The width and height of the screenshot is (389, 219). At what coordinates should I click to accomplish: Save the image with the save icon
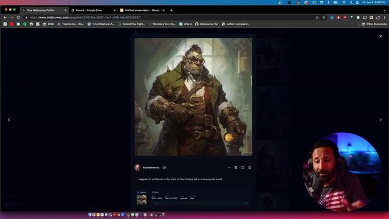click(236, 168)
